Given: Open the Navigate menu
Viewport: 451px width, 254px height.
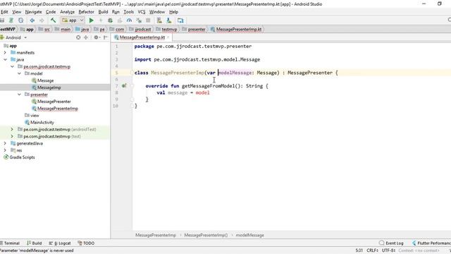Looking at the screenshot, I should (x=33, y=12).
